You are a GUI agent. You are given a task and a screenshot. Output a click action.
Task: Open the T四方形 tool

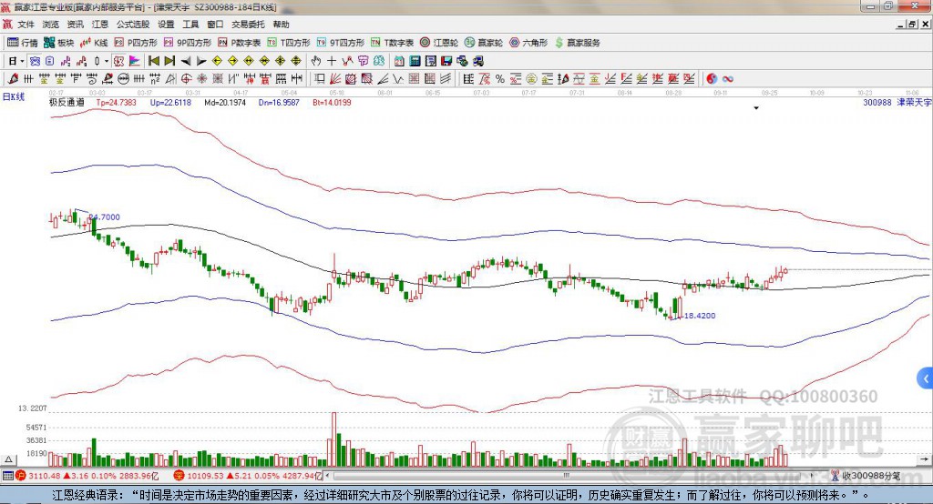click(x=289, y=43)
